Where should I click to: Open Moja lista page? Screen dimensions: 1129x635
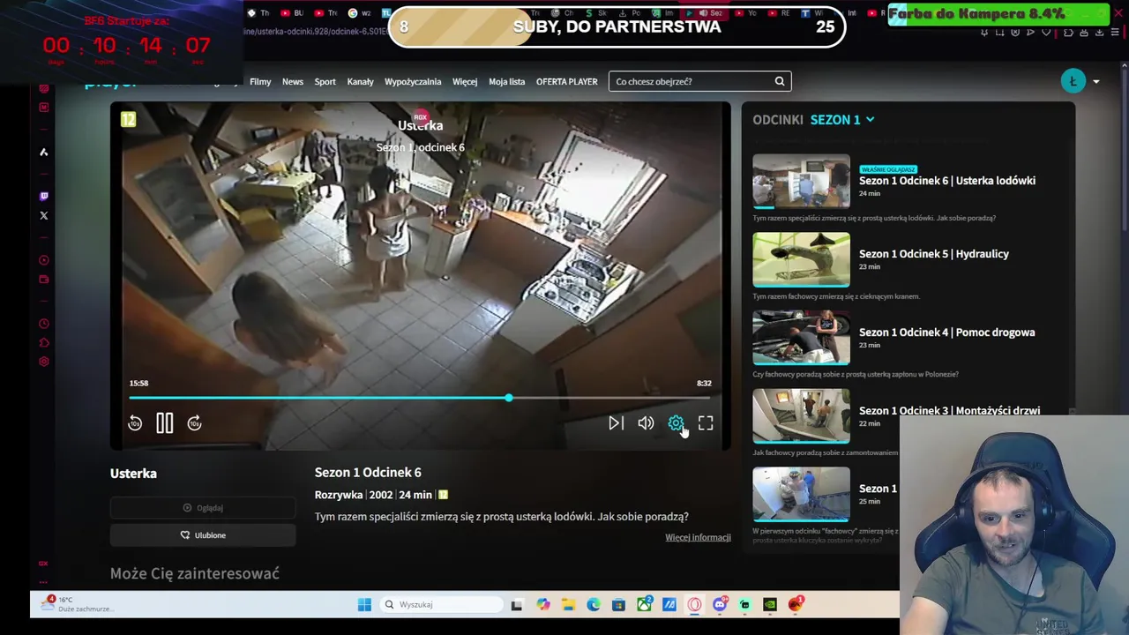[506, 81]
